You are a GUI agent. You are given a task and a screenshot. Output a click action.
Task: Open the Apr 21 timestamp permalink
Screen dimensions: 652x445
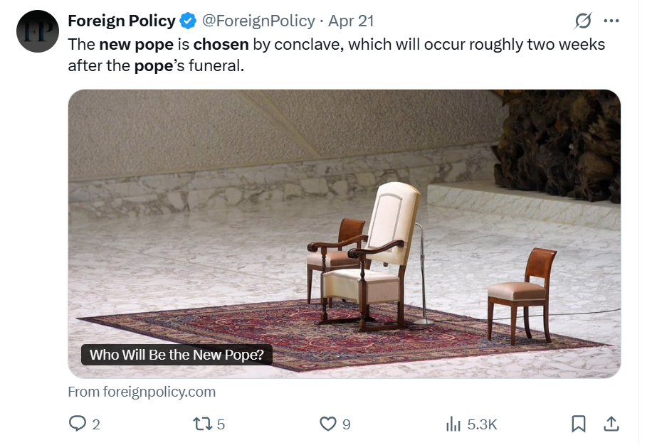pos(351,21)
